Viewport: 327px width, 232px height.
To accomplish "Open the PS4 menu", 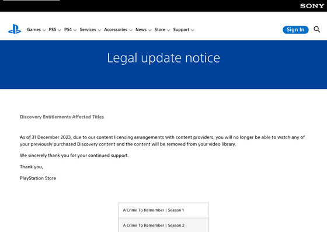I will [68, 30].
